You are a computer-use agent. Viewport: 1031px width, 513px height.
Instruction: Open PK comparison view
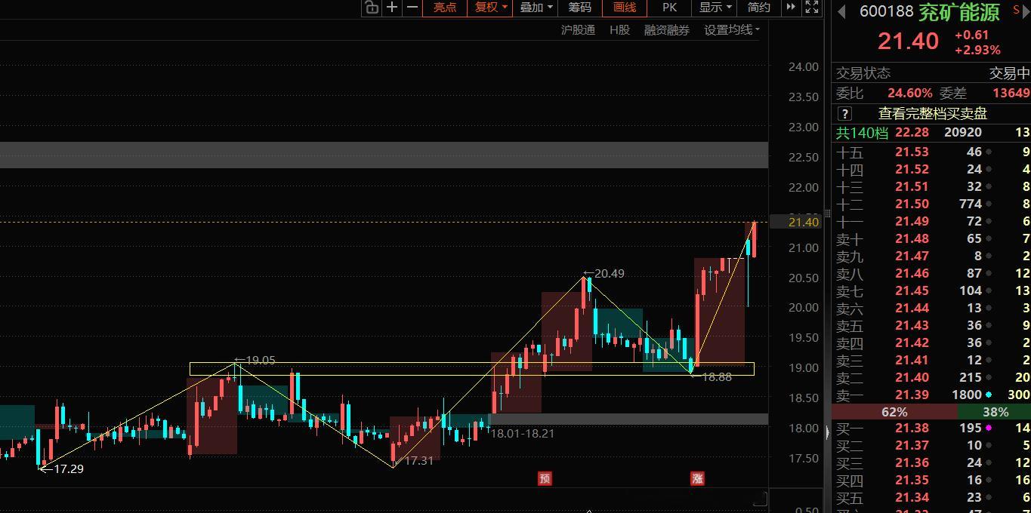(x=669, y=8)
